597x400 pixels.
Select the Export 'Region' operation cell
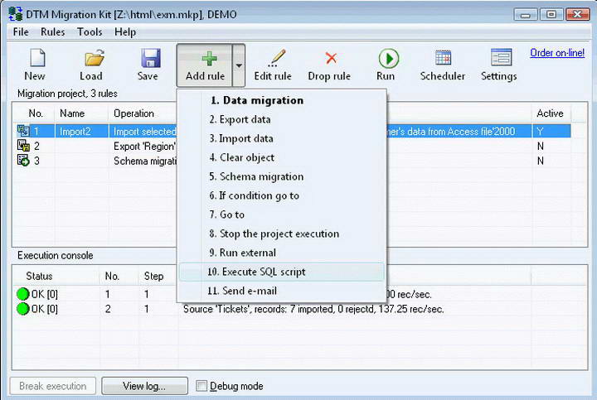click(x=144, y=147)
